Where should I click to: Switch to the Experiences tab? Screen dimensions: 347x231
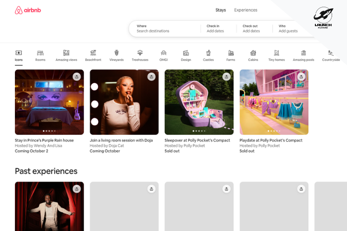[x=245, y=10]
